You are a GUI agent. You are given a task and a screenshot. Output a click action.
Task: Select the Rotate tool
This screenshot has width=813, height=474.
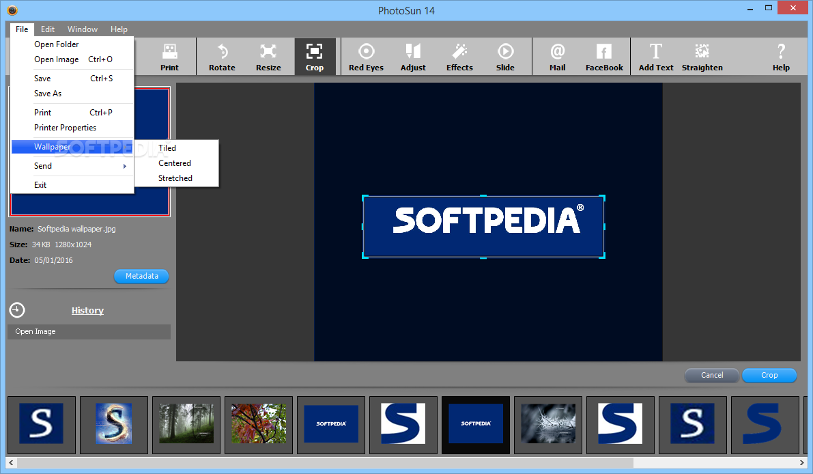coord(222,57)
